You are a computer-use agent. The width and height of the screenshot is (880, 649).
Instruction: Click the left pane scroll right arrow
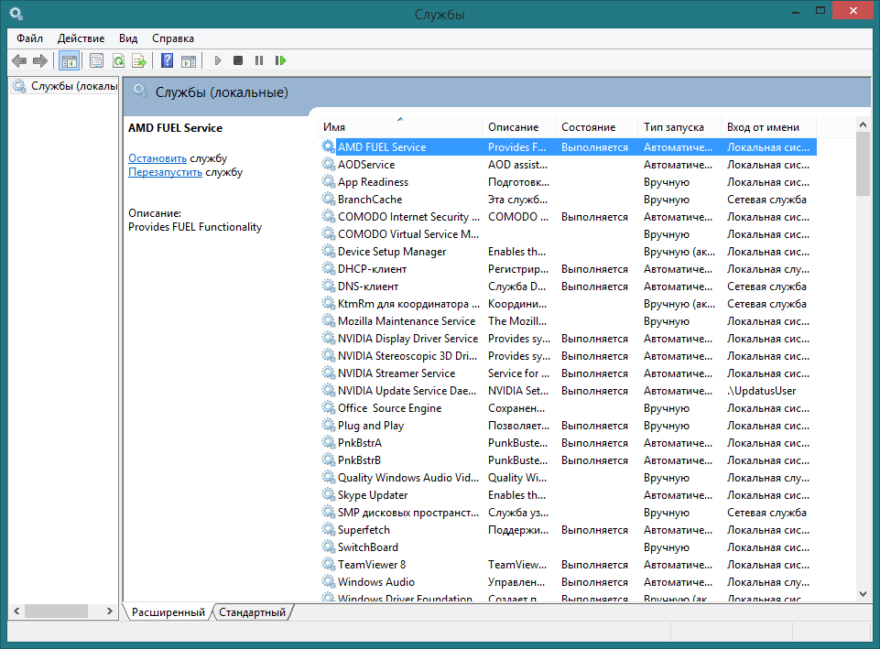(110, 611)
